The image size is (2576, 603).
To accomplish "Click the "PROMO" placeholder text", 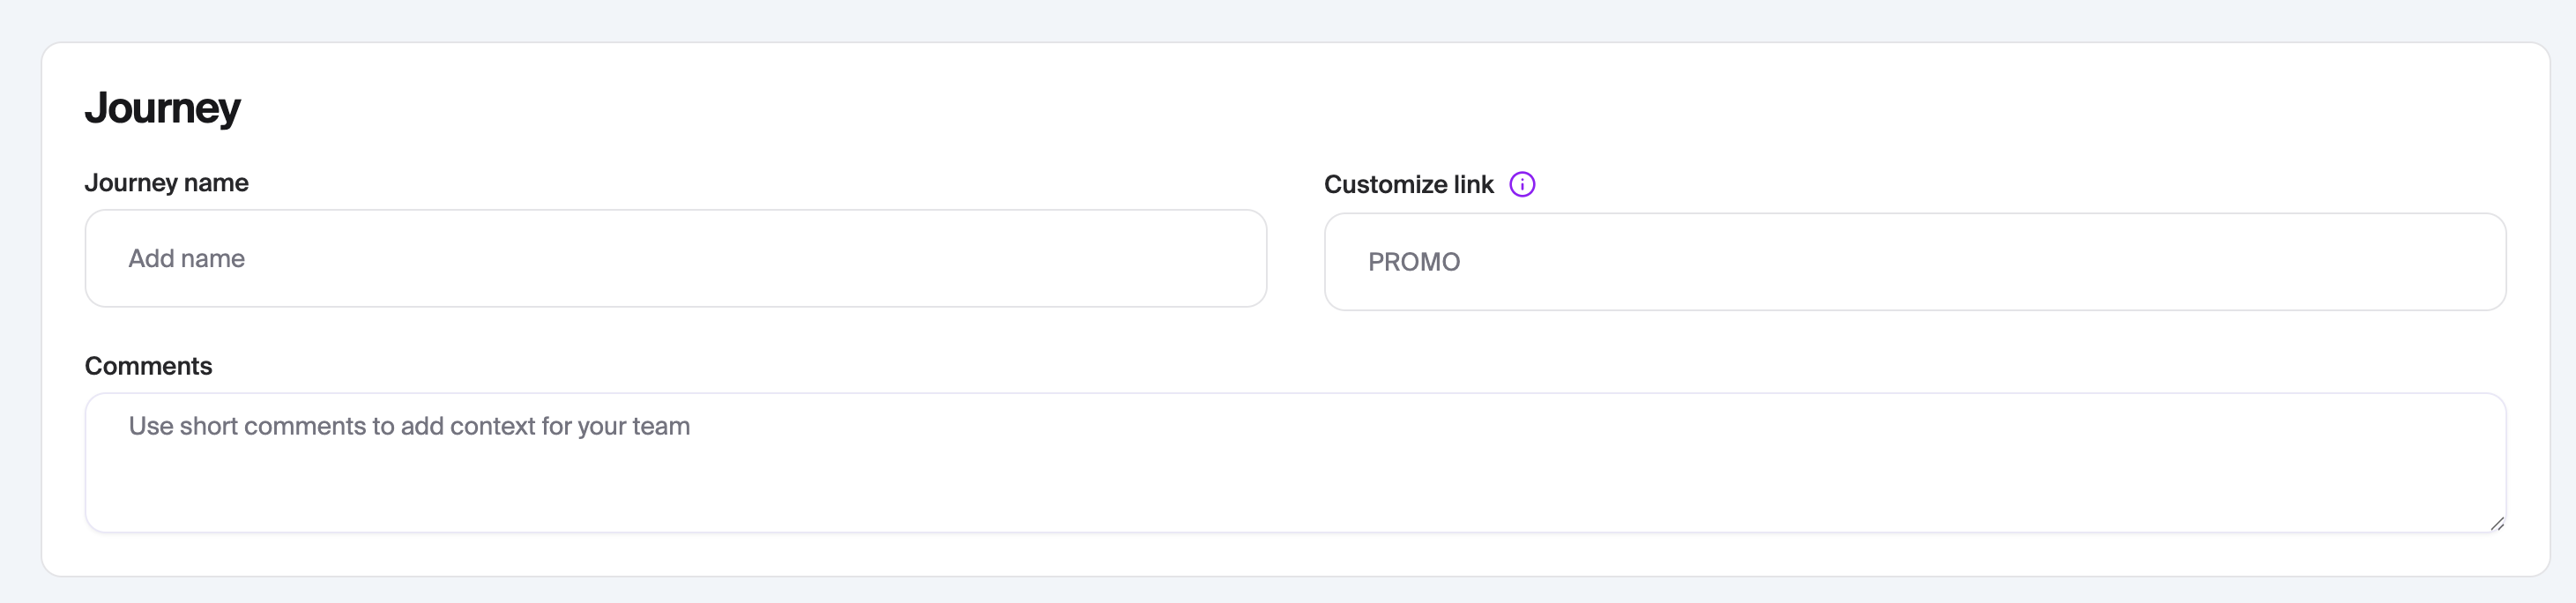I will (x=1413, y=262).
